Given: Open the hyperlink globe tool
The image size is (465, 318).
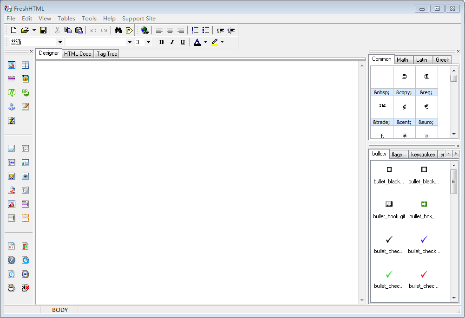Looking at the screenshot, I should (144, 30).
